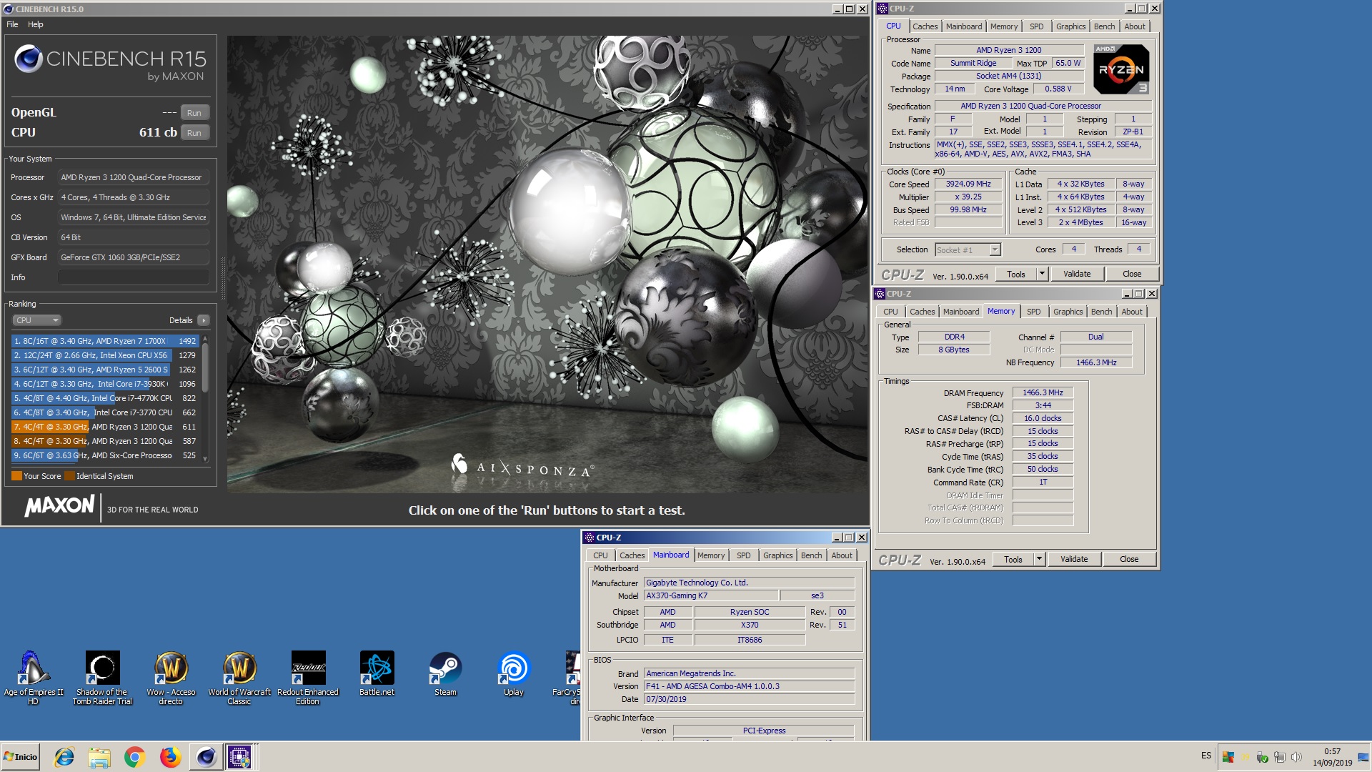The height and width of the screenshot is (772, 1372).
Task: Click Close button in memory CPU-Z window
Action: click(x=1129, y=560)
